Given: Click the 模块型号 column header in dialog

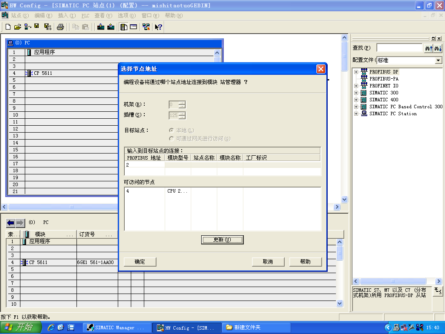Looking at the screenshot, I should (178, 157).
